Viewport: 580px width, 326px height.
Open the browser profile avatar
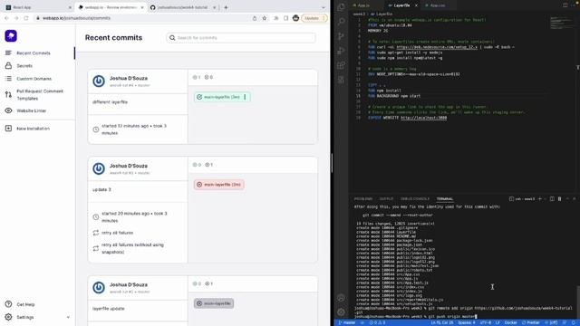click(x=295, y=18)
